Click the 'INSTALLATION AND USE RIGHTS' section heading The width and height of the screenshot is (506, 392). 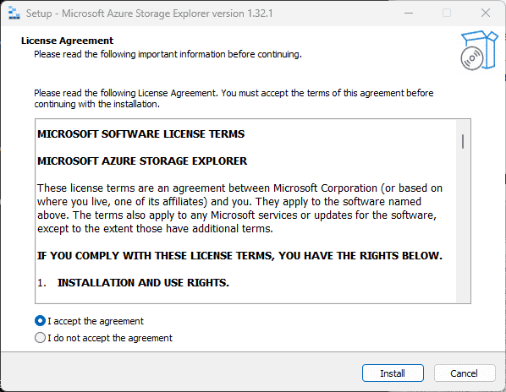tap(143, 282)
